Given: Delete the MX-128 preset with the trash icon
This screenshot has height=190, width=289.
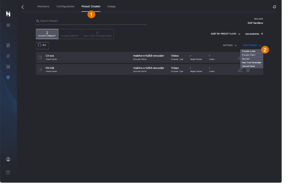Looking at the screenshot, I should 248,69.
